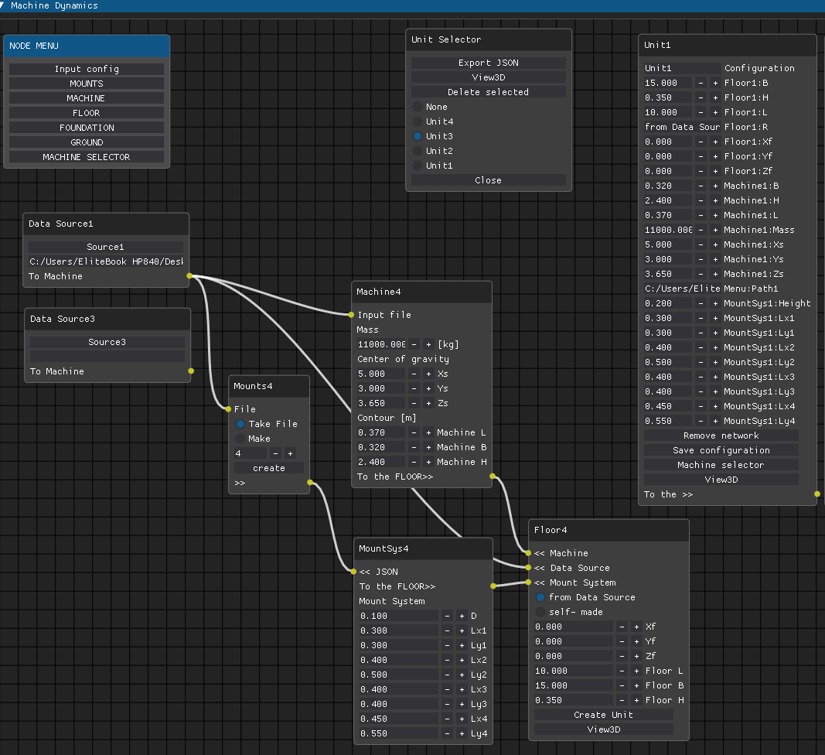Viewport: 825px width, 755px height.
Task: Add a FOUNDATION node
Action: [x=87, y=128]
